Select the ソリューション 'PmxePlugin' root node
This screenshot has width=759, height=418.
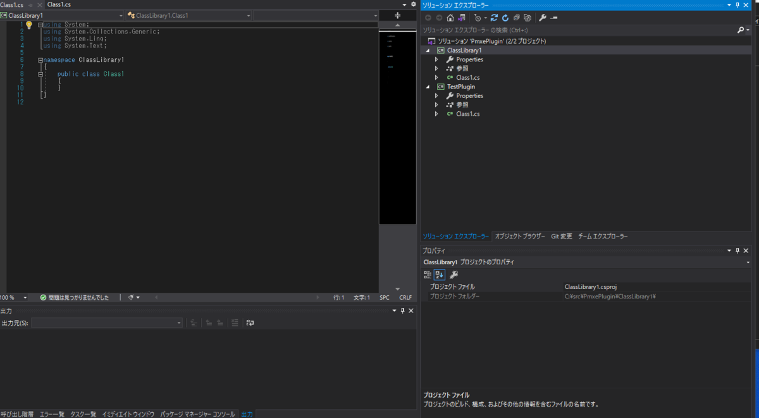pos(492,41)
